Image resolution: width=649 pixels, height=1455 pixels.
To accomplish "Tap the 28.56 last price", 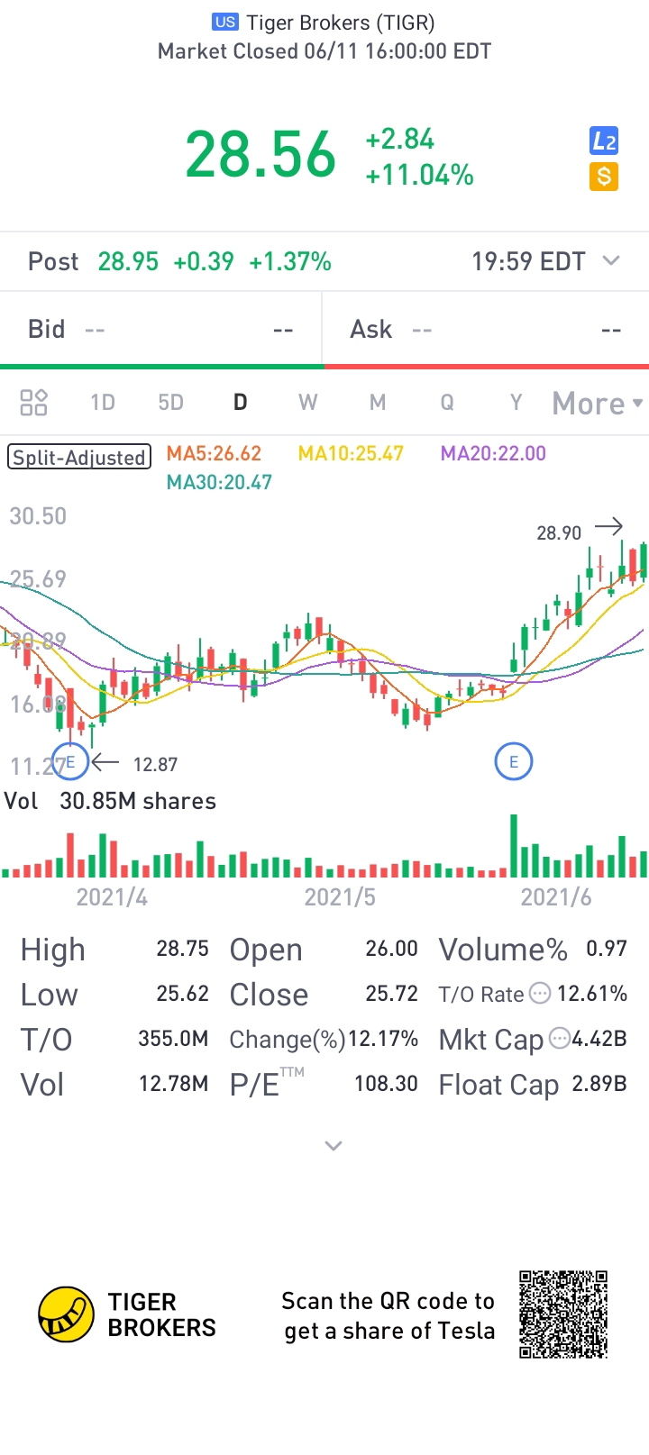I will (x=261, y=155).
